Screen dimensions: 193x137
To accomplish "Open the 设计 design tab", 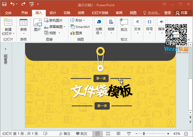I will (x=53, y=13).
